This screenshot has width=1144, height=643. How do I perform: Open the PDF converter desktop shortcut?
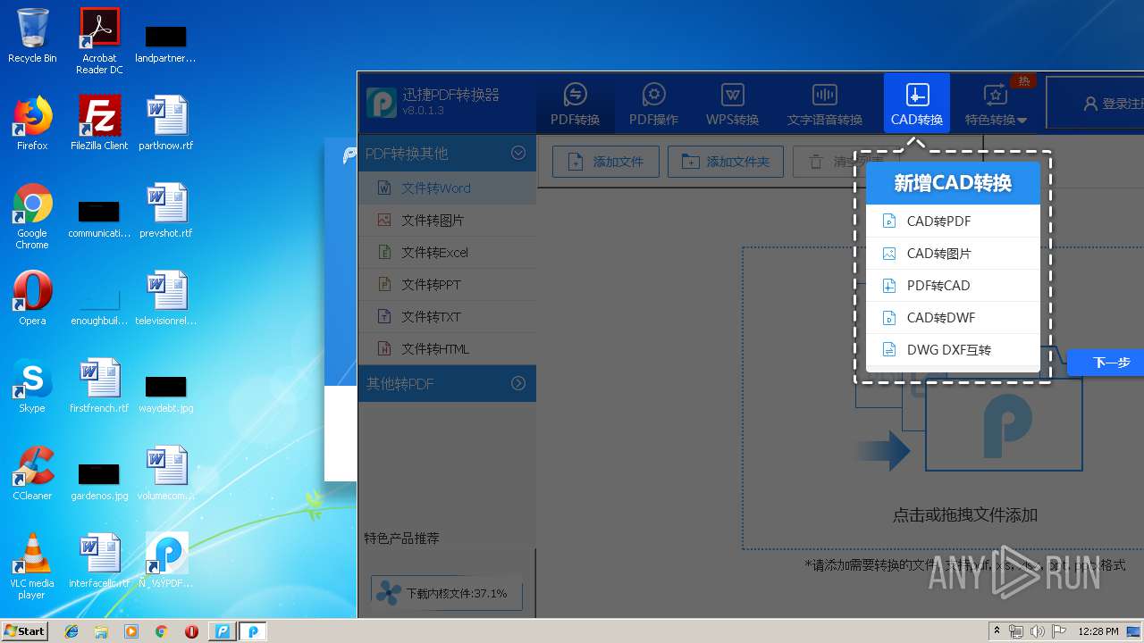166,561
